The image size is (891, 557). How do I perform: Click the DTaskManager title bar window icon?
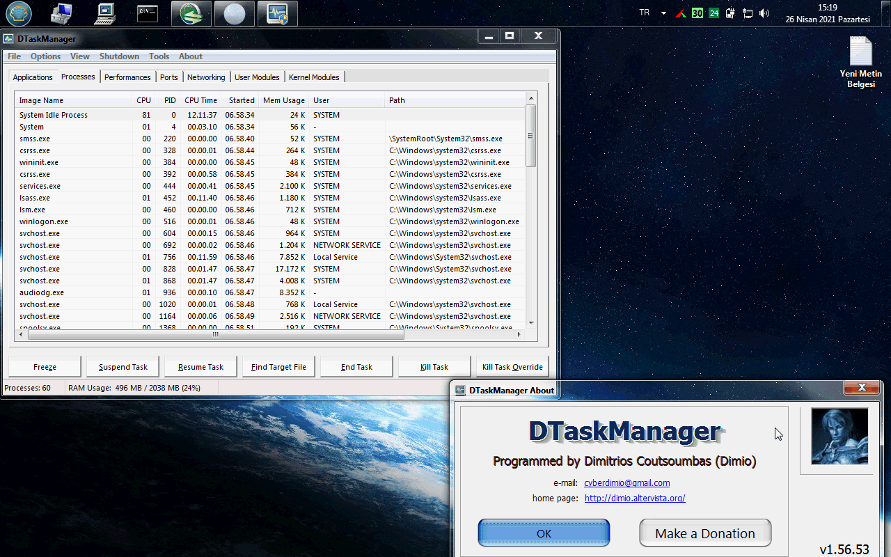pyautogui.click(x=9, y=39)
